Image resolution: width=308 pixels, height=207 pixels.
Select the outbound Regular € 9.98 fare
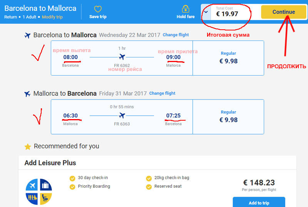tap(228, 58)
